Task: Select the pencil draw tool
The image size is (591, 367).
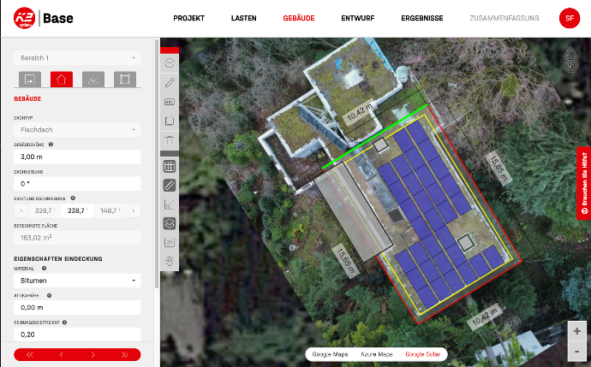Action: click(x=170, y=82)
